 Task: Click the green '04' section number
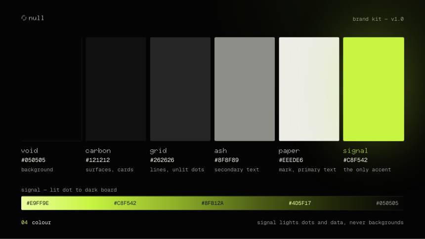(24, 223)
